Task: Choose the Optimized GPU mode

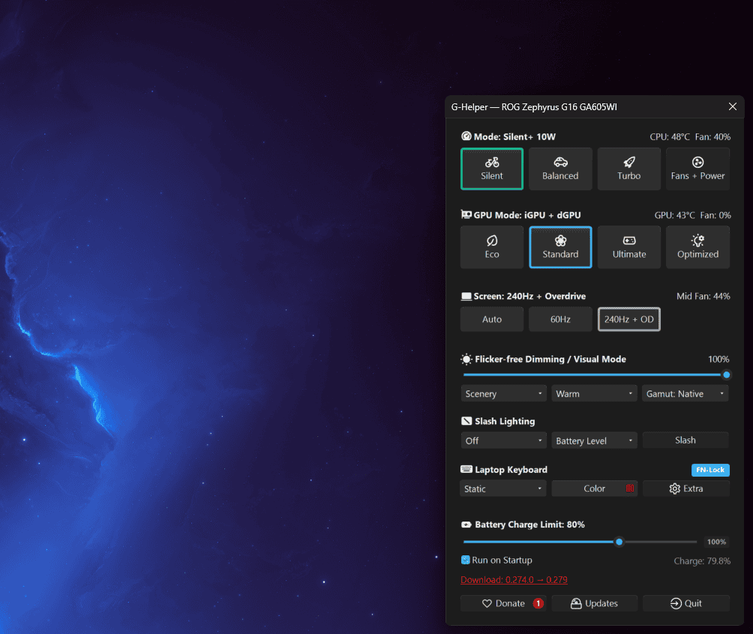Action: [697, 247]
